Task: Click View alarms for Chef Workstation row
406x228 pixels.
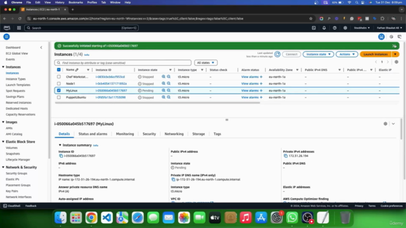Action: [x=250, y=77]
